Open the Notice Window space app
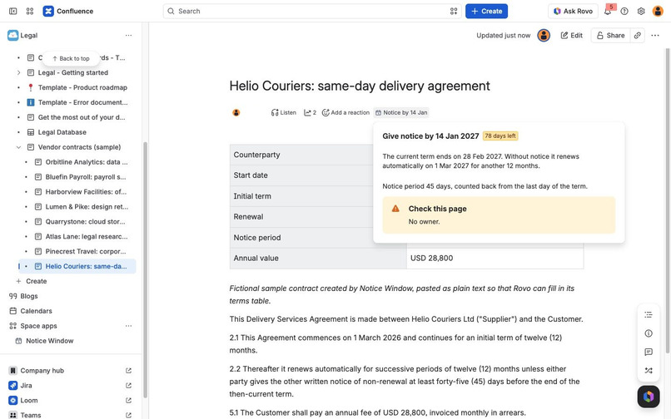 pyautogui.click(x=49, y=341)
